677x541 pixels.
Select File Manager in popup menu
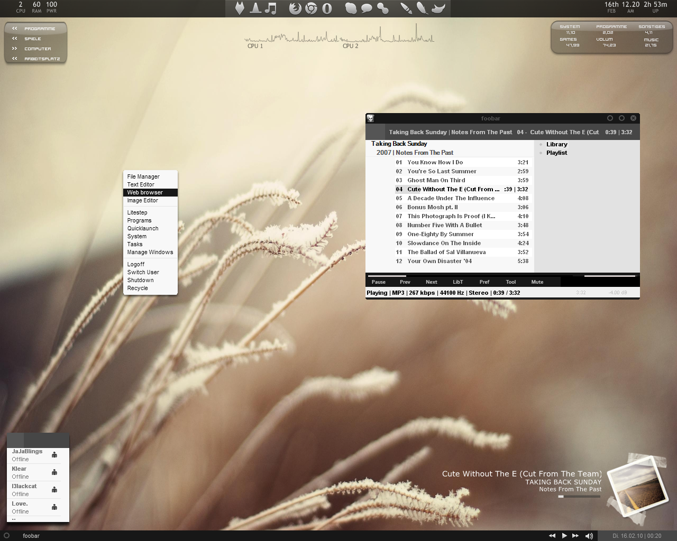[150, 176]
